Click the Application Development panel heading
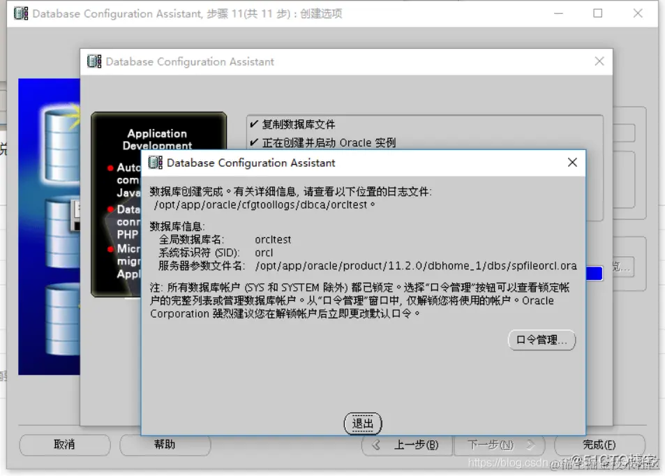The height and width of the screenshot is (476, 665). [156, 139]
